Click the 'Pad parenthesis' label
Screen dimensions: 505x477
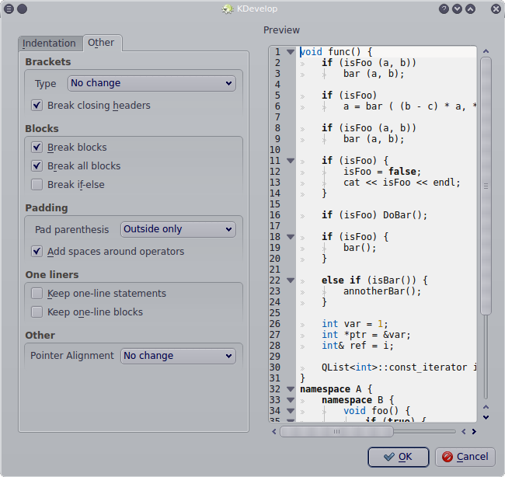[x=71, y=229]
